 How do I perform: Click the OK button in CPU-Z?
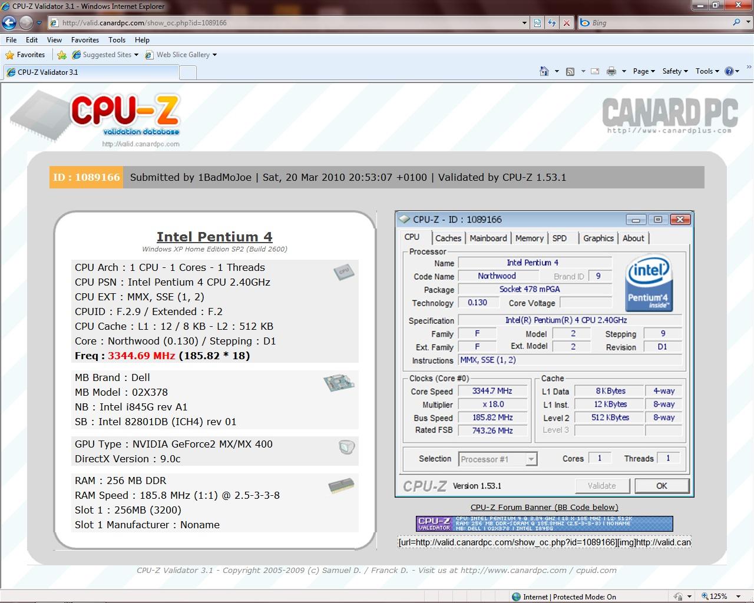(662, 486)
